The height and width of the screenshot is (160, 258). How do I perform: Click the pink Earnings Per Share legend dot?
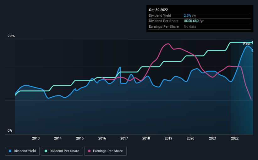89,151
